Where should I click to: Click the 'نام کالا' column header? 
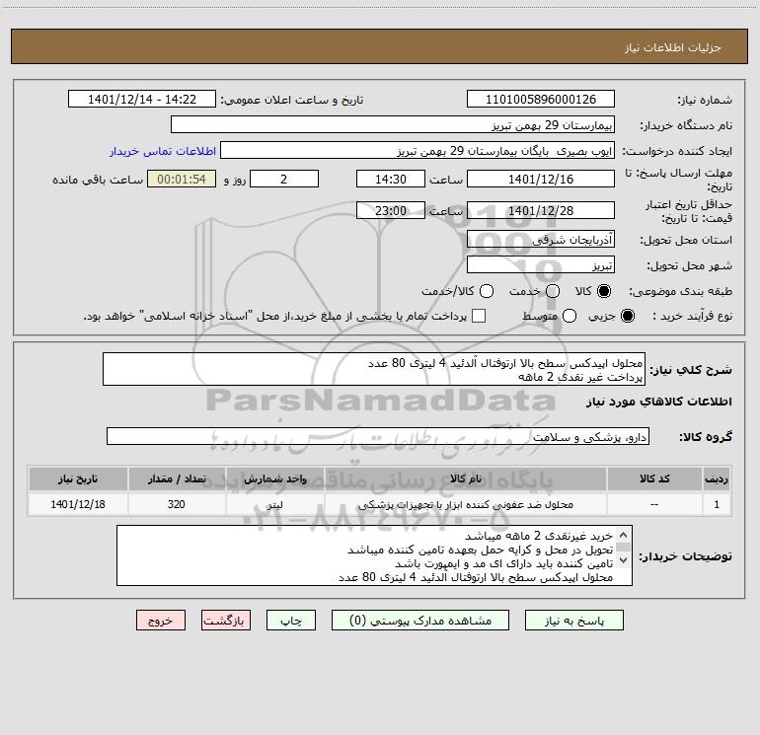pos(465,478)
